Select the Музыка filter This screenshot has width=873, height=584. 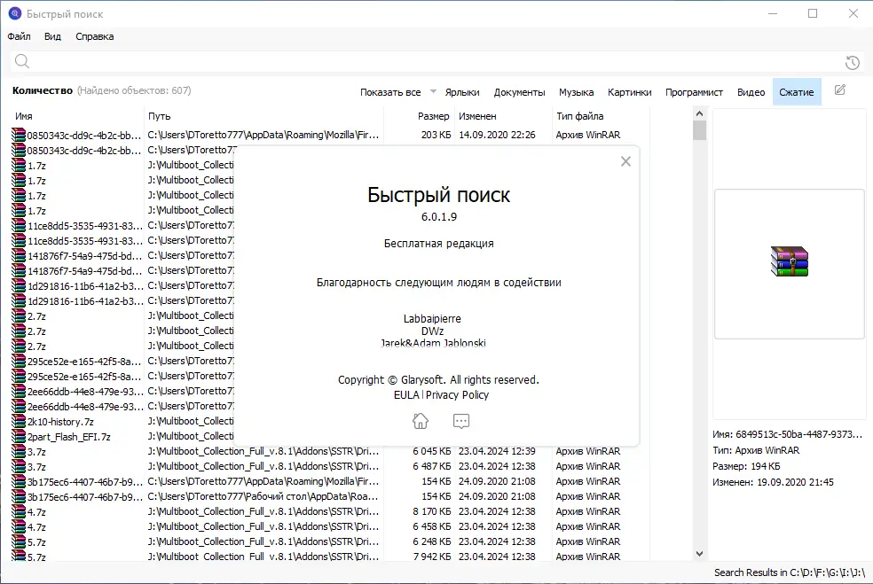pos(577,92)
